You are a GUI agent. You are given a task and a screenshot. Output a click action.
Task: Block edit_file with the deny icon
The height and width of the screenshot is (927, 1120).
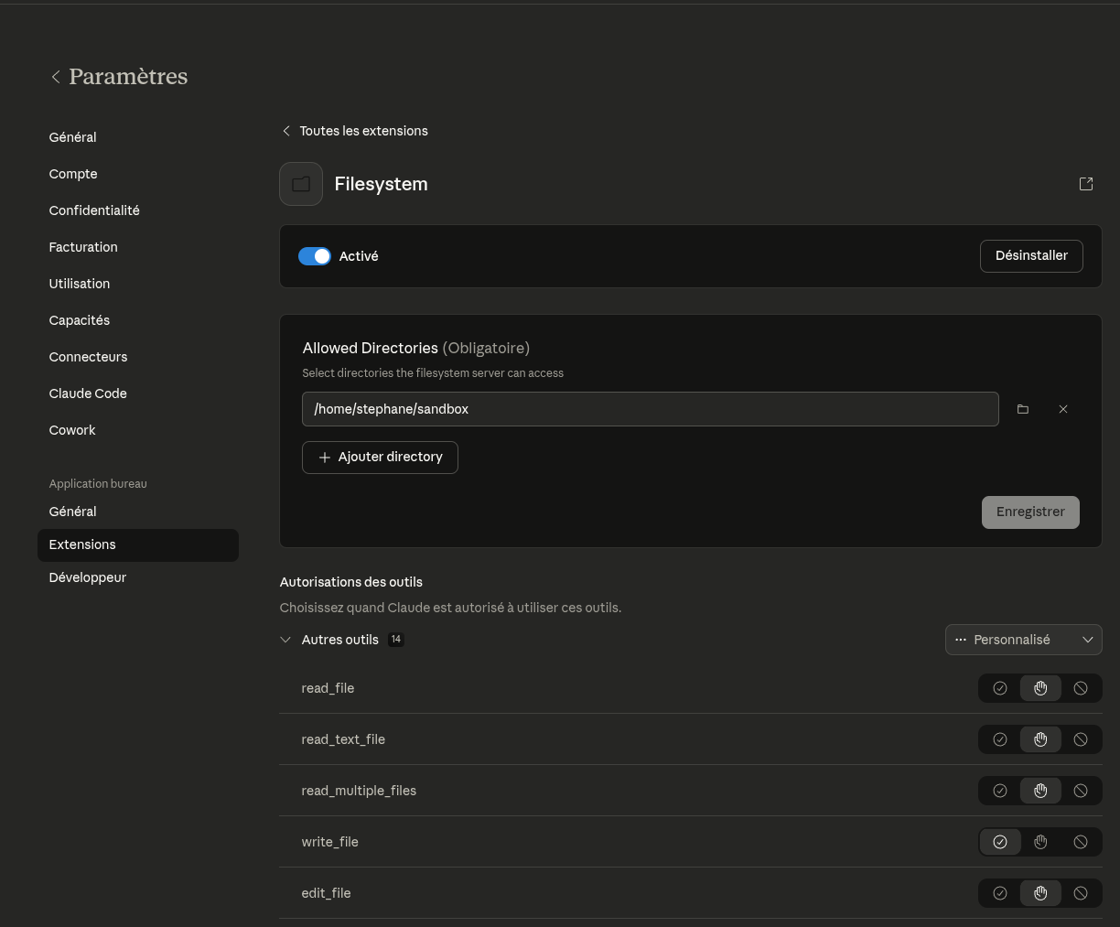tap(1081, 893)
